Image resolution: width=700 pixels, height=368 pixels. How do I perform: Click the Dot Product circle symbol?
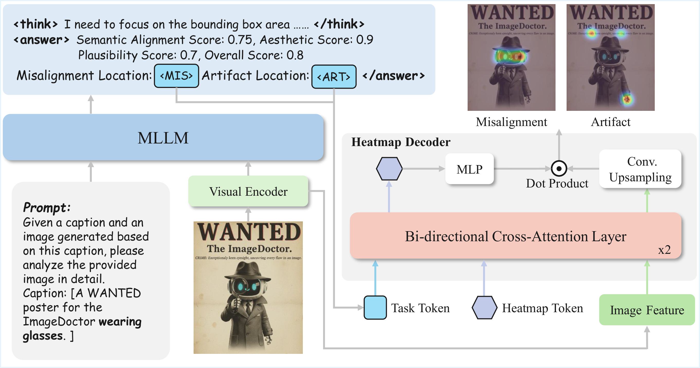pyautogui.click(x=559, y=168)
